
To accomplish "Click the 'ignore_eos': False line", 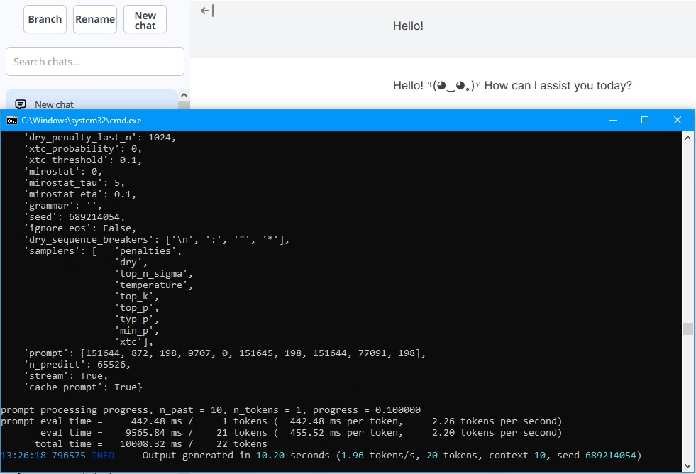I will 80,228.
